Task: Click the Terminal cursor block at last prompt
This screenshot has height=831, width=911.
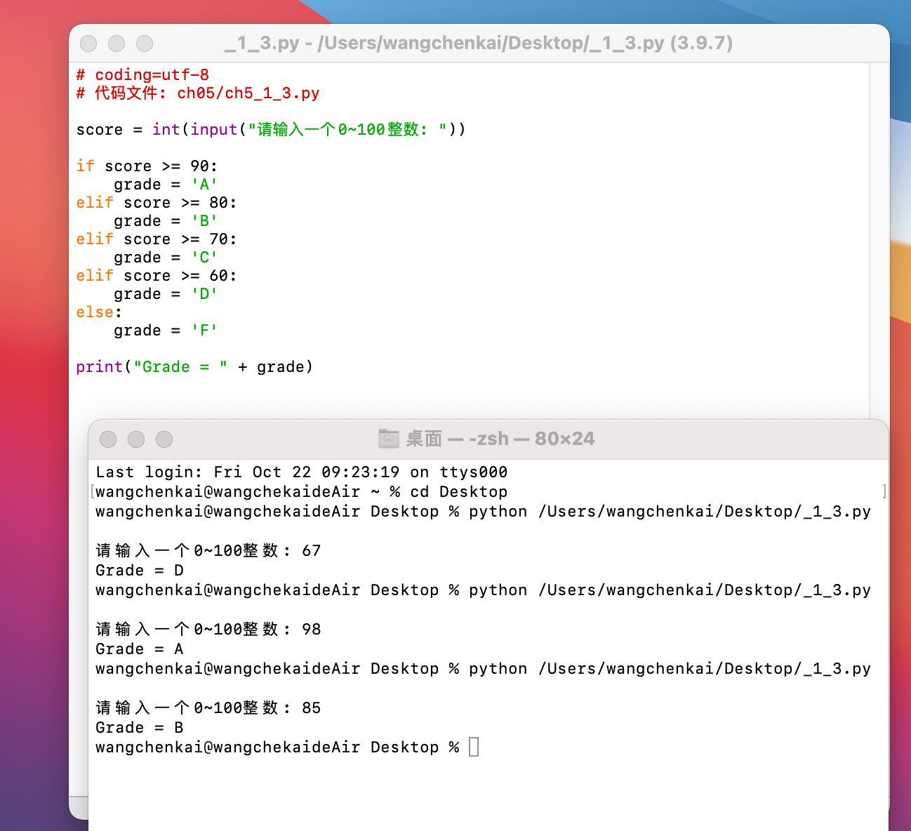Action: coord(474,747)
